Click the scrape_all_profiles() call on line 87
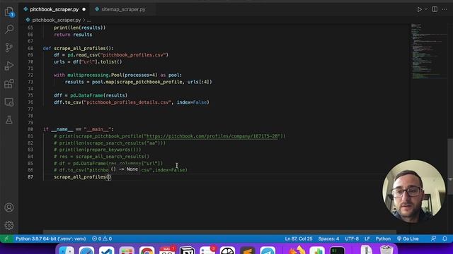 click(x=82, y=177)
